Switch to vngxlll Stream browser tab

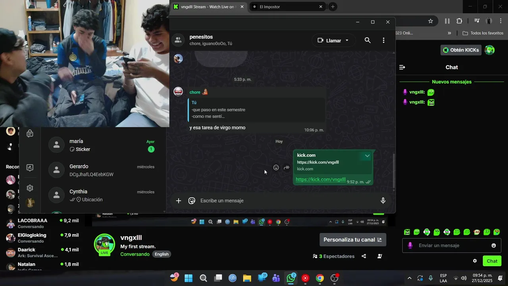point(208,7)
